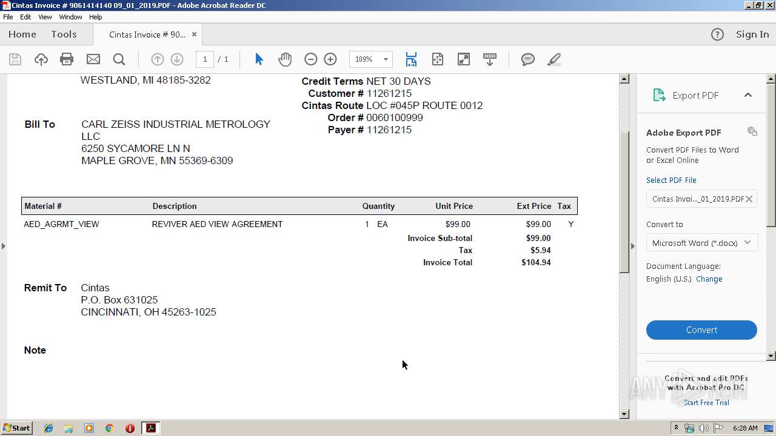Open Windows Explorer folder in taskbar
Screen dimensions: 776x436
coord(69,428)
